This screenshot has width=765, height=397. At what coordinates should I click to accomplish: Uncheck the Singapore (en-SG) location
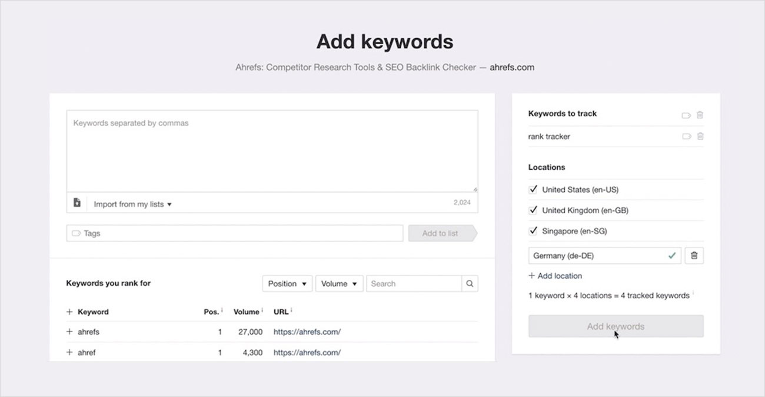tap(534, 231)
